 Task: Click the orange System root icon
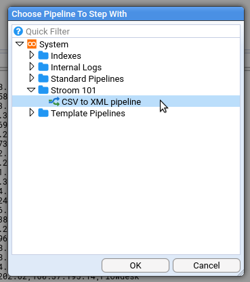tap(32, 44)
